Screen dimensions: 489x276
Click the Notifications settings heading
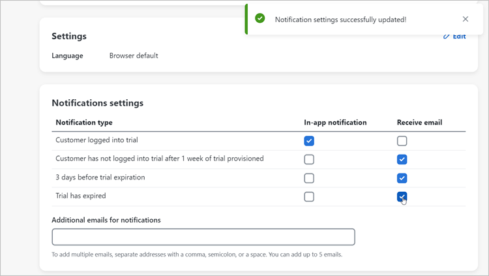coord(98,103)
